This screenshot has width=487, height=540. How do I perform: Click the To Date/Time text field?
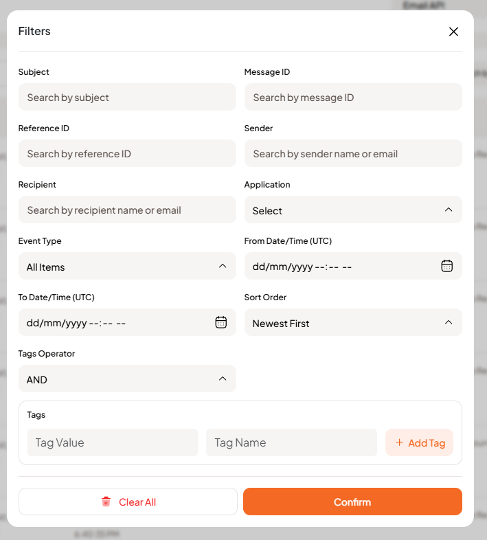tap(110, 323)
